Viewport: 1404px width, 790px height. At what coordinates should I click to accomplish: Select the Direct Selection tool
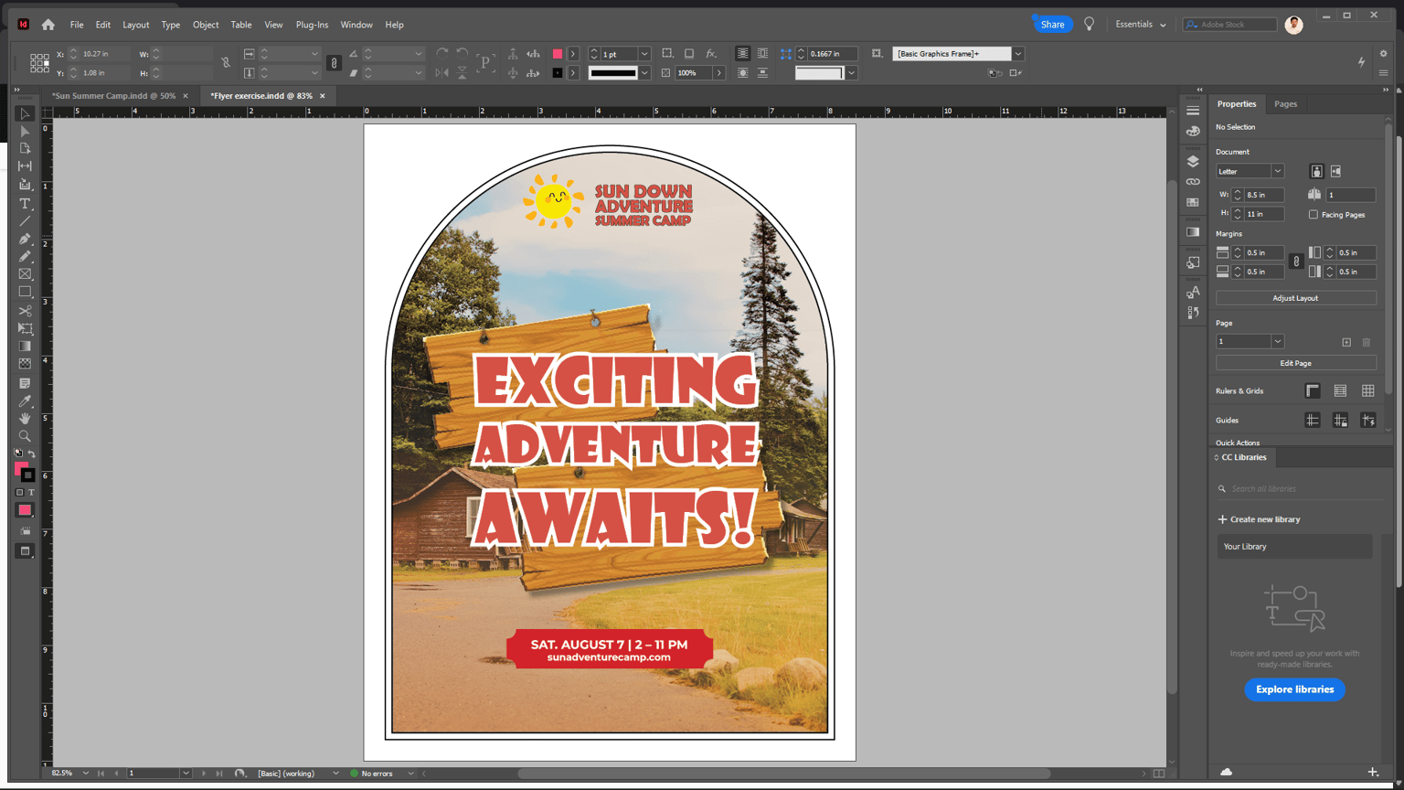[25, 132]
